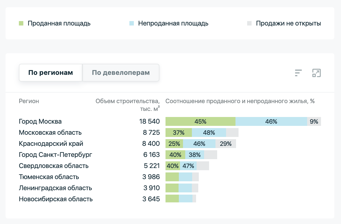This screenshot has height=224, width=341.
Task: Click Moscow's 45% green sold bar
Action: pyautogui.click(x=200, y=121)
